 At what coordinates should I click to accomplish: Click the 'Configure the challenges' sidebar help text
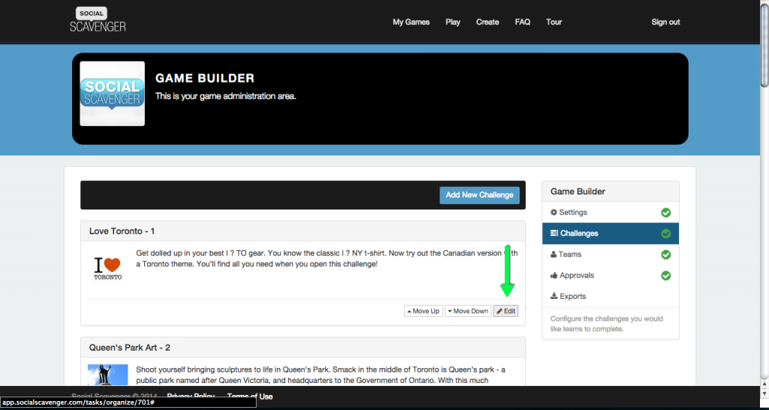tap(607, 324)
